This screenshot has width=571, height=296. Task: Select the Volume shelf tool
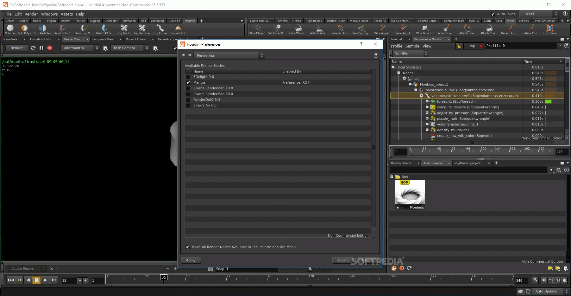tap(10, 29)
